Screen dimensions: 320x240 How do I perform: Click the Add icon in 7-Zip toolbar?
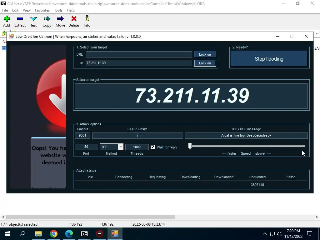[7, 19]
